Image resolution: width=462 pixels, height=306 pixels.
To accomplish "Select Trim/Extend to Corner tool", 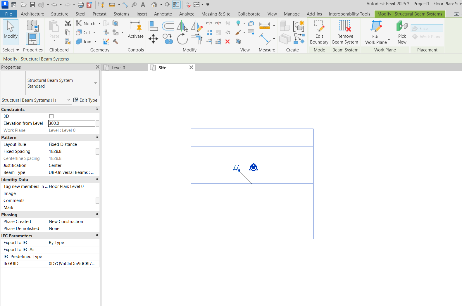I will pyautogui.click(x=196, y=39).
